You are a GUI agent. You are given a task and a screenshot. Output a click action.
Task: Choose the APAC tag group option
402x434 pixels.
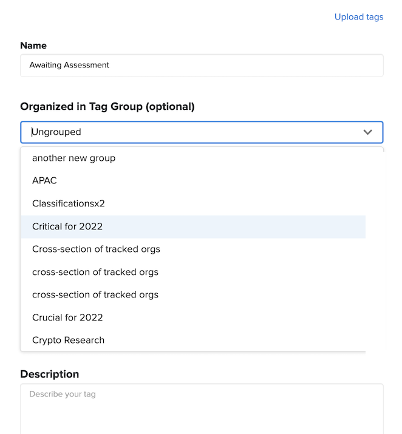click(x=44, y=181)
